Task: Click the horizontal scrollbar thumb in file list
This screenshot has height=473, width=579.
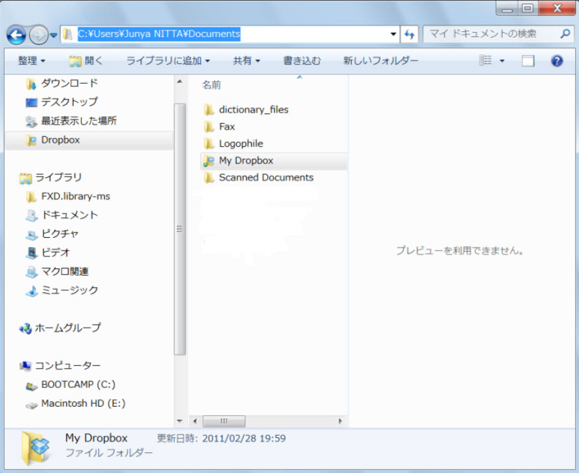Action: pyautogui.click(x=224, y=421)
